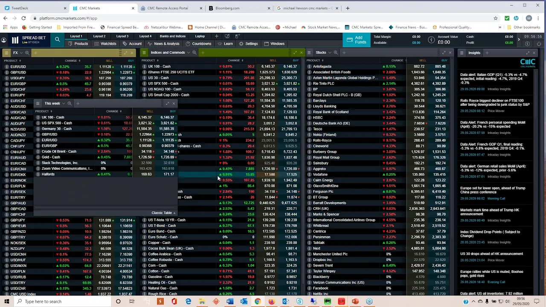Switch to Layout 3 tab
The height and width of the screenshot is (307, 546).
coord(122,36)
